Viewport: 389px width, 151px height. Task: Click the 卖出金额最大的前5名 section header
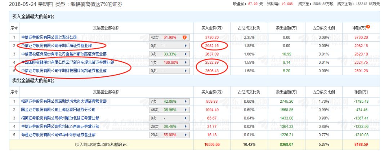pos(33,81)
